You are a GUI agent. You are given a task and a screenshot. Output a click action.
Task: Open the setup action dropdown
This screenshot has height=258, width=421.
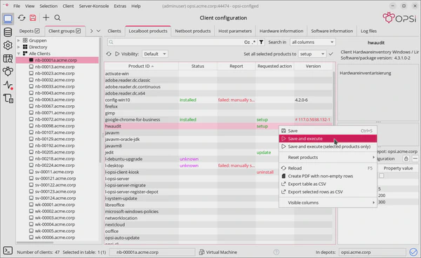(x=312, y=54)
